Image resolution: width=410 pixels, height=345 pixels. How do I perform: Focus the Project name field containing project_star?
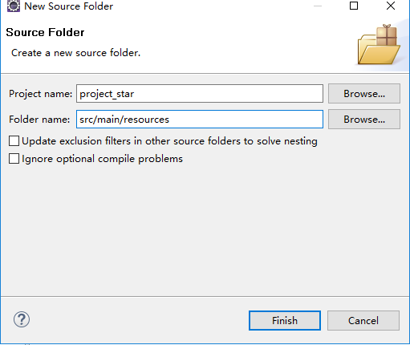(200, 94)
